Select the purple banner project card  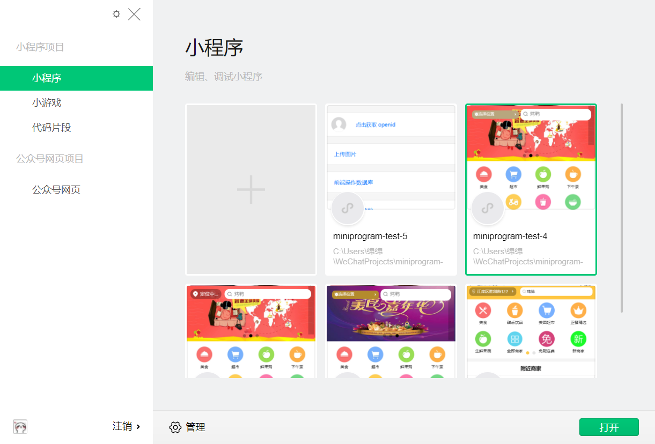[x=391, y=331]
